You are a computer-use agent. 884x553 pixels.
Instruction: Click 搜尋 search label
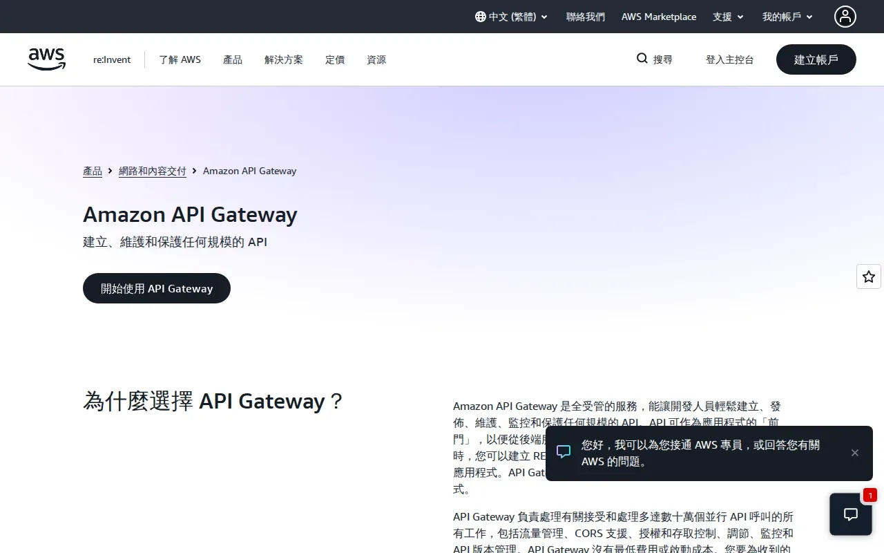pyautogui.click(x=663, y=59)
